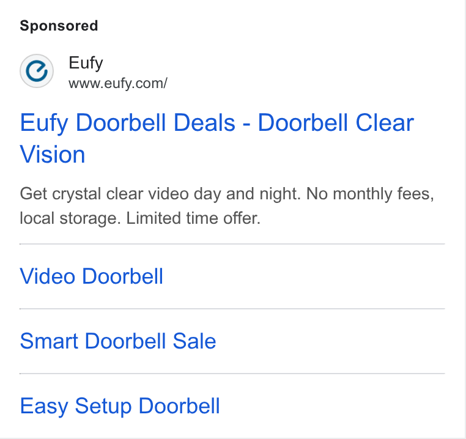Visit the www.eufy.com/ display URL

pyautogui.click(x=118, y=83)
